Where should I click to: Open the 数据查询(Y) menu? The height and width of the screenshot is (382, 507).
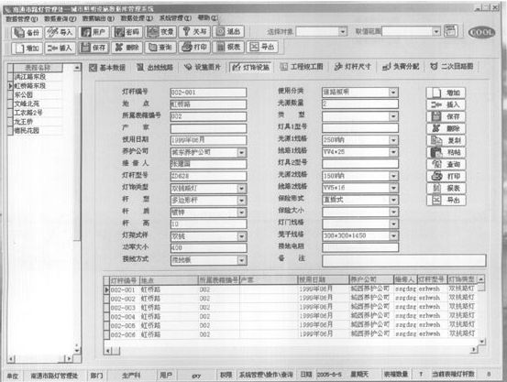(61, 19)
